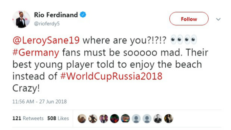Open the 11:56 AM - 27 Jun 2018 timestamp
Image resolution: width=231 pixels, height=130 pixels.
(x=39, y=102)
